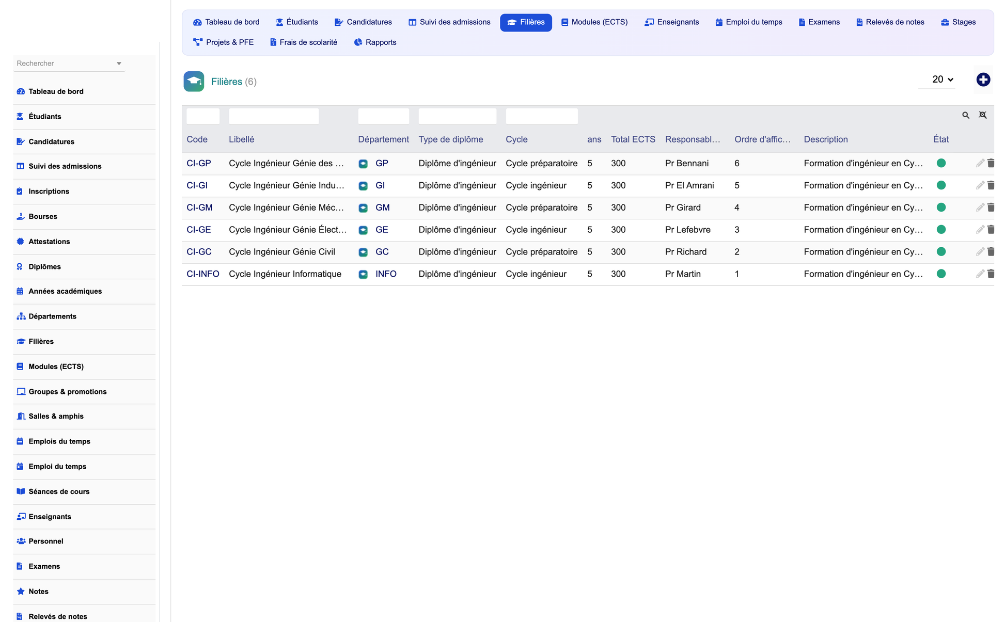1005x622 pixels.
Task: Open the Frais de scolarité tab
Action: click(x=304, y=42)
